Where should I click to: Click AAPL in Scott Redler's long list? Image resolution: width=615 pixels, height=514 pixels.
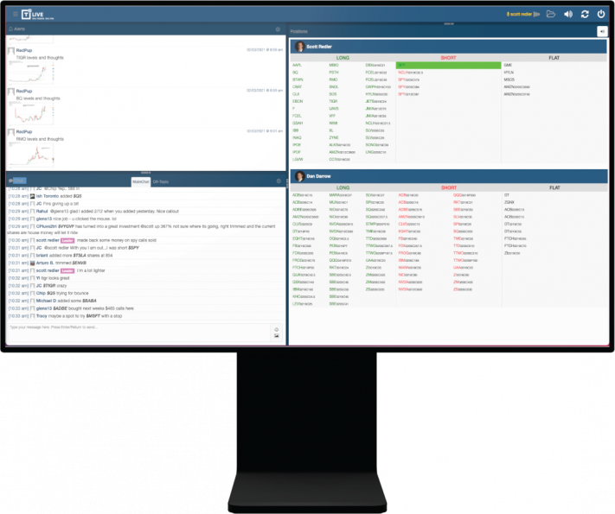(297, 65)
